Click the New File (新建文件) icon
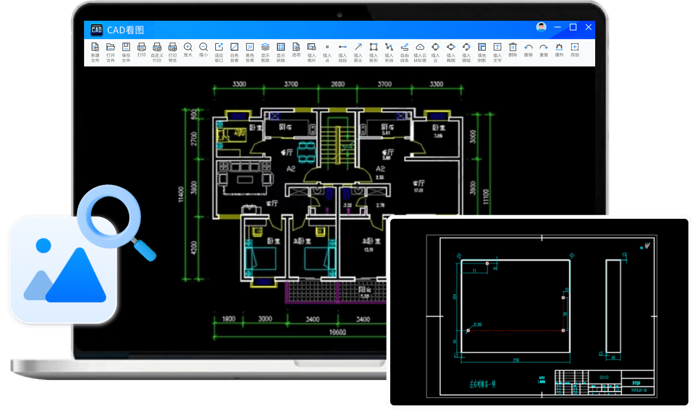The image size is (693, 410). tap(95, 47)
